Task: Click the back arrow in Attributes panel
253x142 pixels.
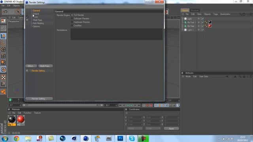Action: (227, 77)
